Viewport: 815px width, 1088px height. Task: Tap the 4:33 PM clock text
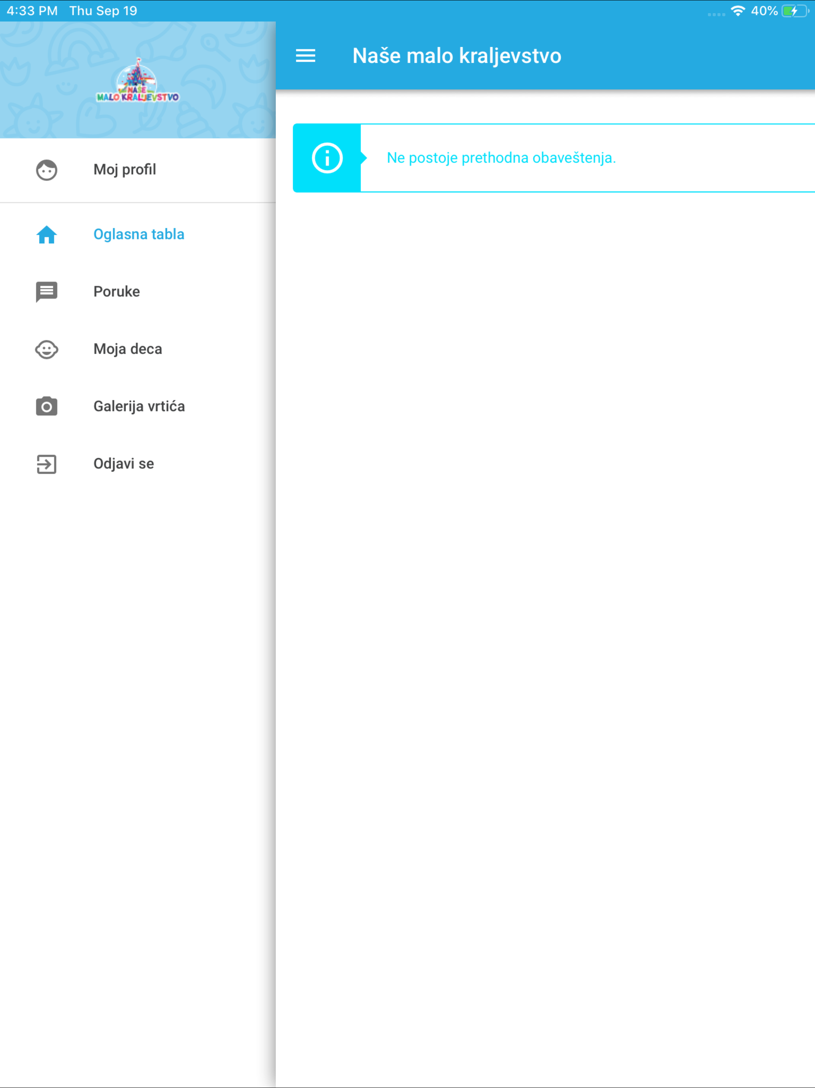[32, 11]
